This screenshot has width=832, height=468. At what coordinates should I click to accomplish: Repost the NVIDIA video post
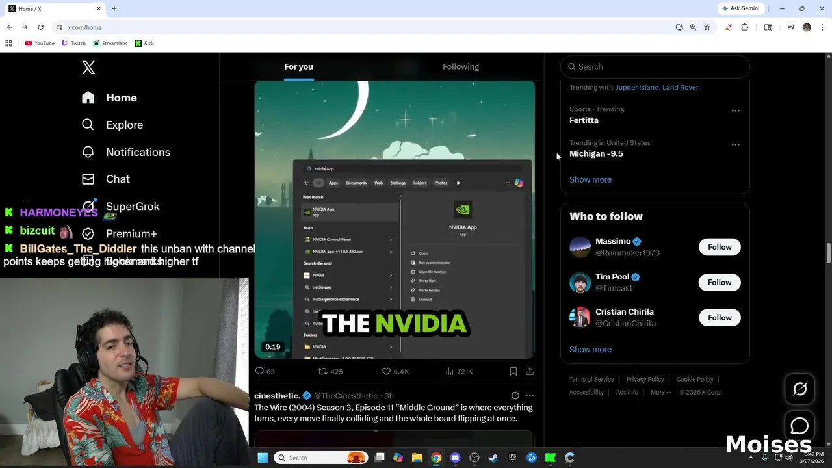pyautogui.click(x=330, y=371)
